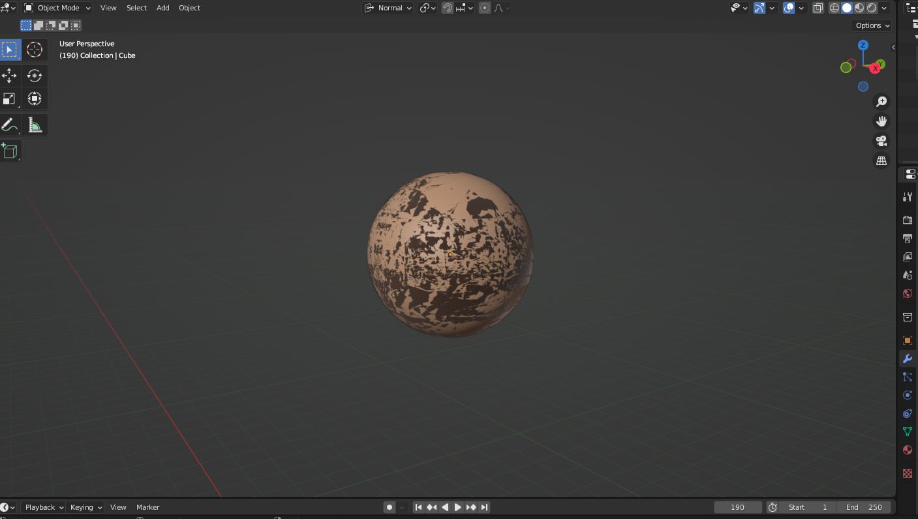The width and height of the screenshot is (918, 519).
Task: Toggle proportional editing in the header
Action: pos(485,8)
